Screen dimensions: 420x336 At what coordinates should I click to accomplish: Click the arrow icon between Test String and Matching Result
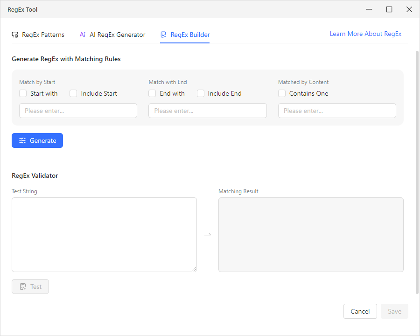207,235
